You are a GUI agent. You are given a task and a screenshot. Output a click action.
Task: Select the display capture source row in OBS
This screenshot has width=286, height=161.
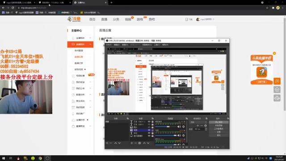click(x=142, y=136)
